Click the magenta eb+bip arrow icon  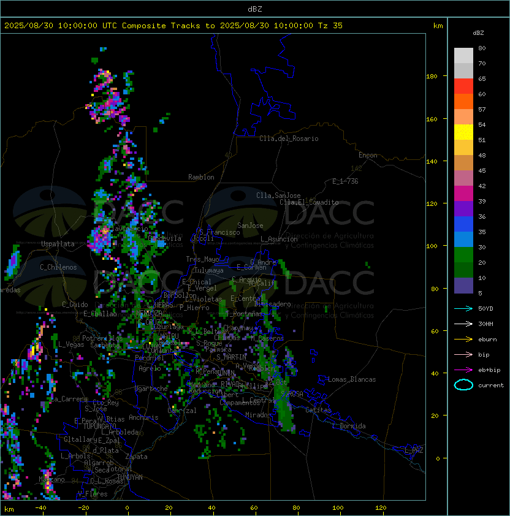coord(463,370)
